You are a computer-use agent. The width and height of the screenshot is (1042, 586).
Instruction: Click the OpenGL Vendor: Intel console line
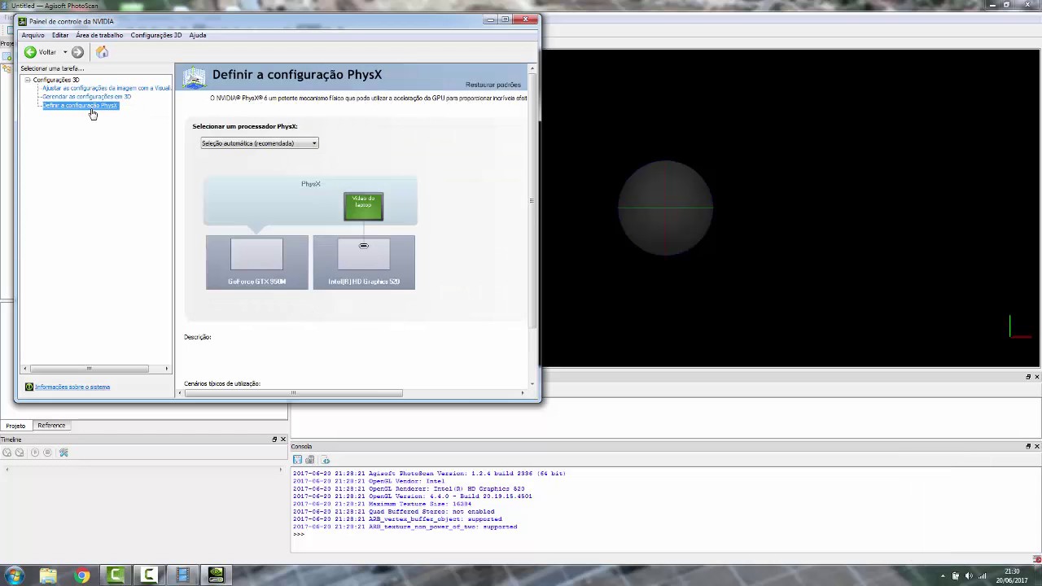click(370, 481)
